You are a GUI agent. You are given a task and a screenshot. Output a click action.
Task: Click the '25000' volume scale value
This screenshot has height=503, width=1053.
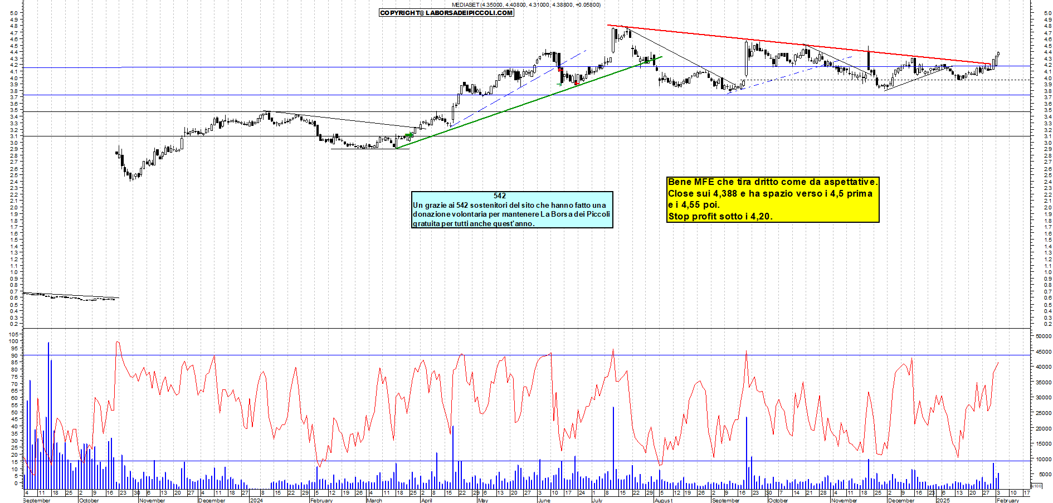pos(1044,413)
